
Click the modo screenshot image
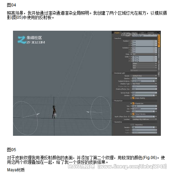click(87, 83)
